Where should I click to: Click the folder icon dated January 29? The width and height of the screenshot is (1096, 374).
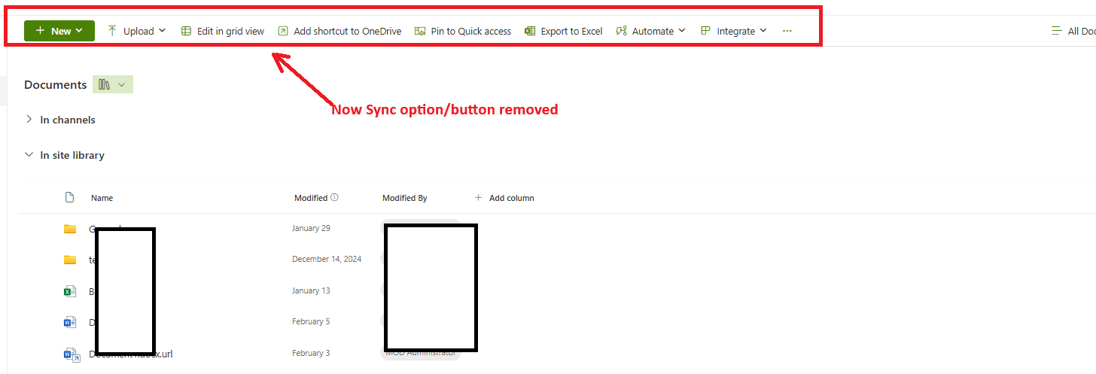point(70,229)
